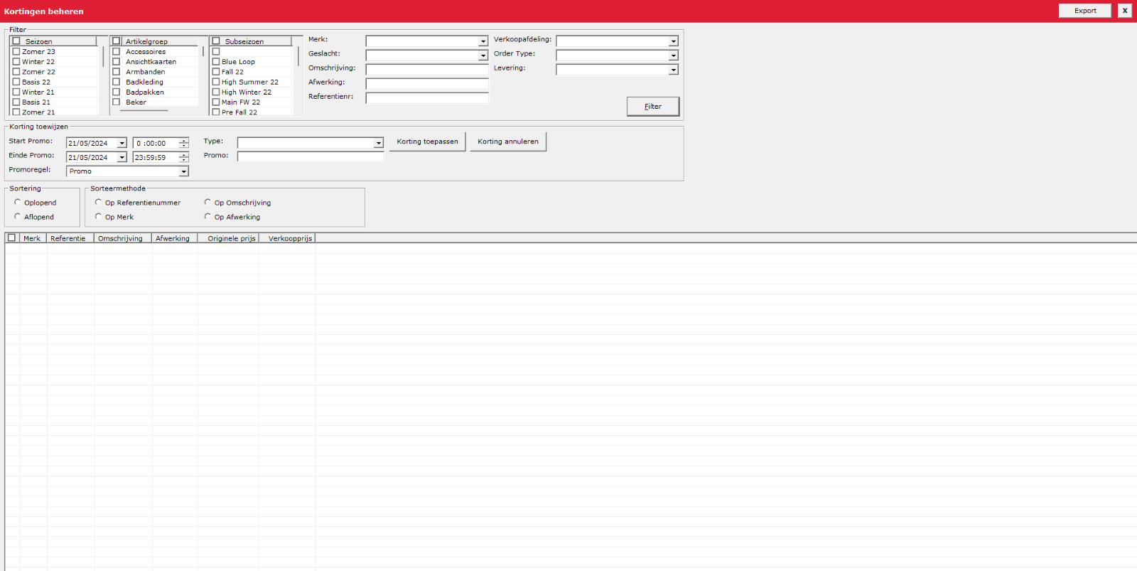The height and width of the screenshot is (571, 1137).
Task: Click the Afwerking filter text field
Action: pyautogui.click(x=427, y=83)
